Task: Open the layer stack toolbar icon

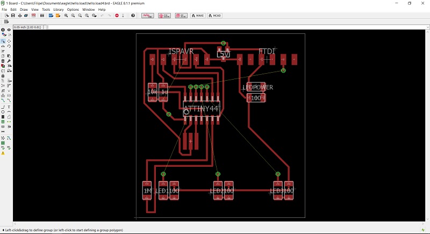Action: [42, 16]
